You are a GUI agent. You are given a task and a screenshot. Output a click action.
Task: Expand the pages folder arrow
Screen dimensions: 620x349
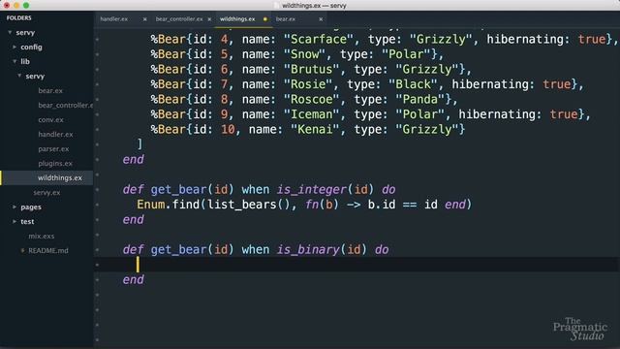coord(15,206)
